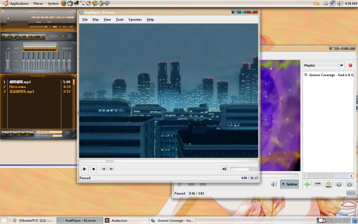358x224 pixels.
Task: Launch Vim from the top panel icon
Action: (101, 3)
